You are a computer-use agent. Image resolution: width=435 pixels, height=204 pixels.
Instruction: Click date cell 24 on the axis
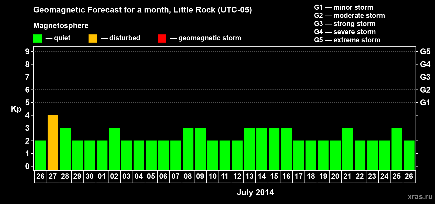pos(384,176)
